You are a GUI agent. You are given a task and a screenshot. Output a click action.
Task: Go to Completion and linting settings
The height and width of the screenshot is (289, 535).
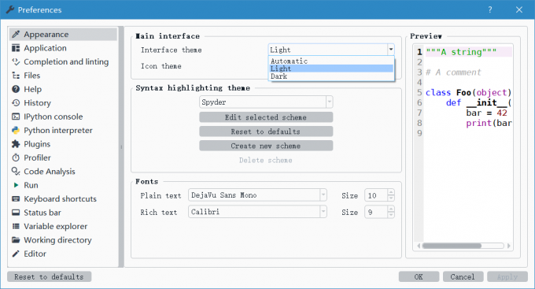point(63,61)
